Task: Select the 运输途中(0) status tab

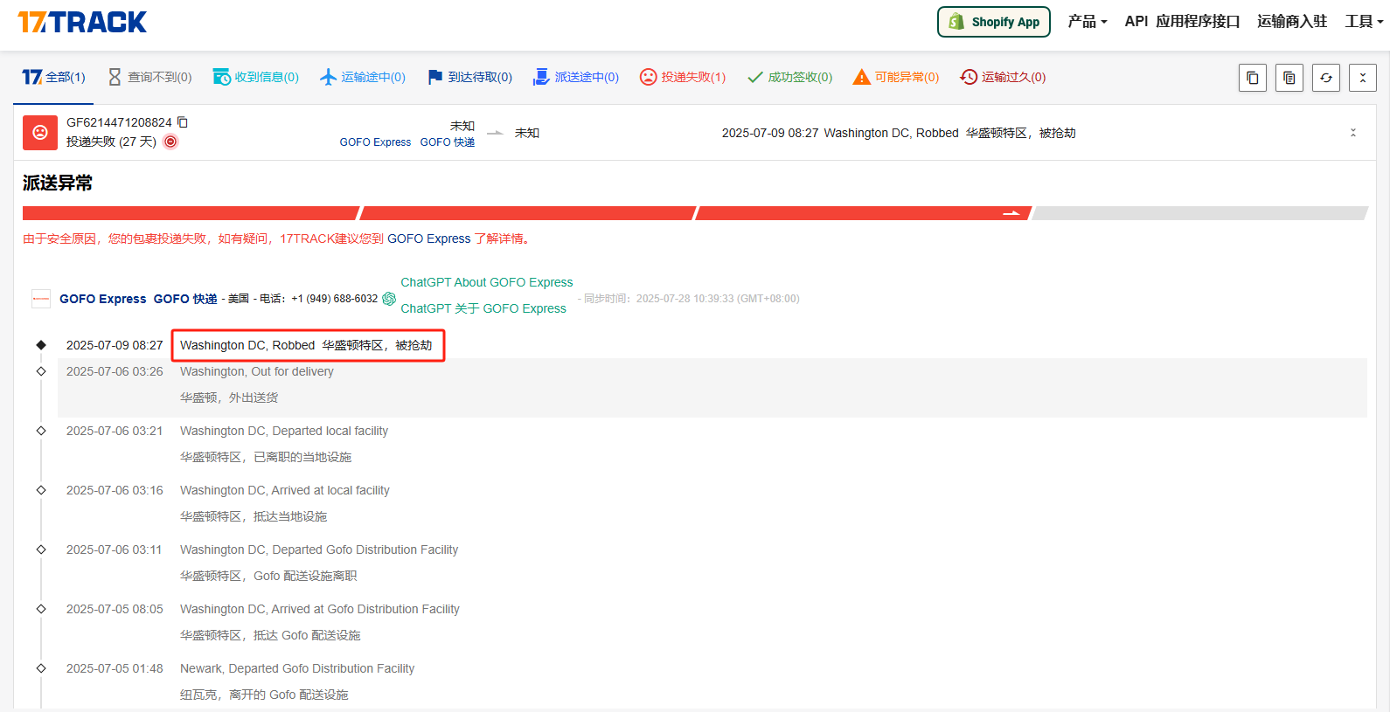Action: tap(363, 77)
